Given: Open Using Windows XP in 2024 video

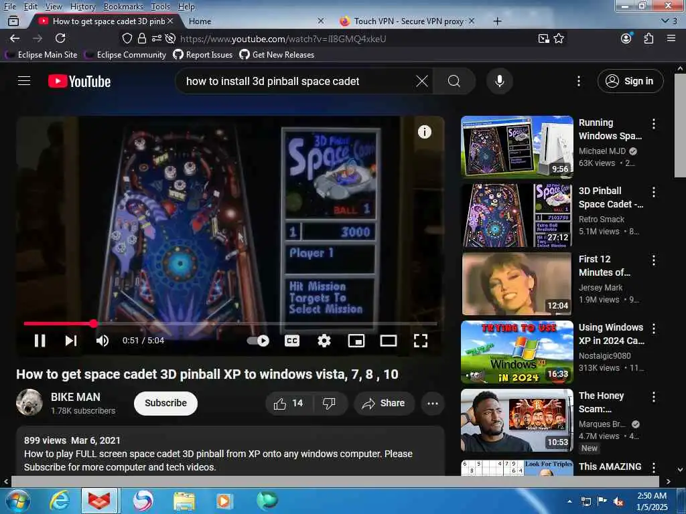Looking at the screenshot, I should (517, 352).
